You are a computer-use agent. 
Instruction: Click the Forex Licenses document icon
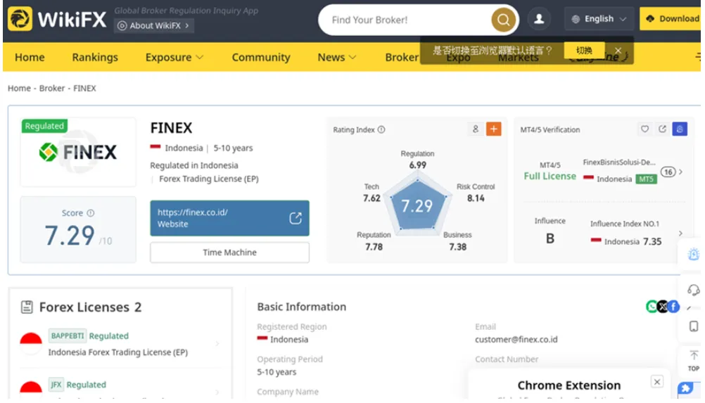pos(27,307)
